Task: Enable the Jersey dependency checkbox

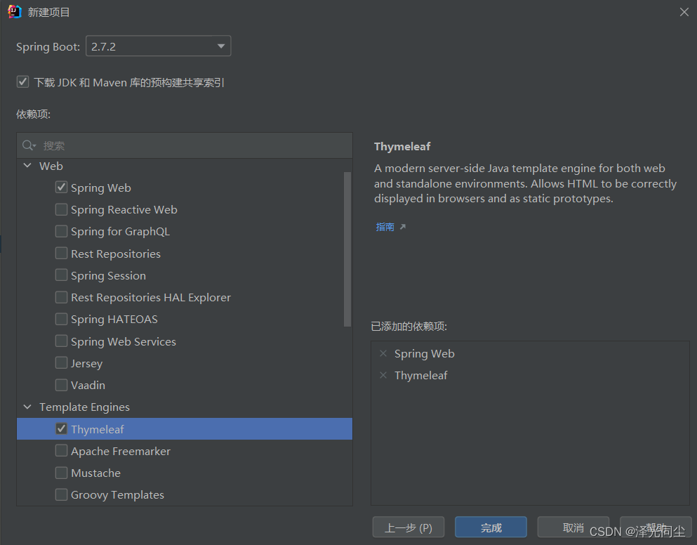Action: [61, 362]
